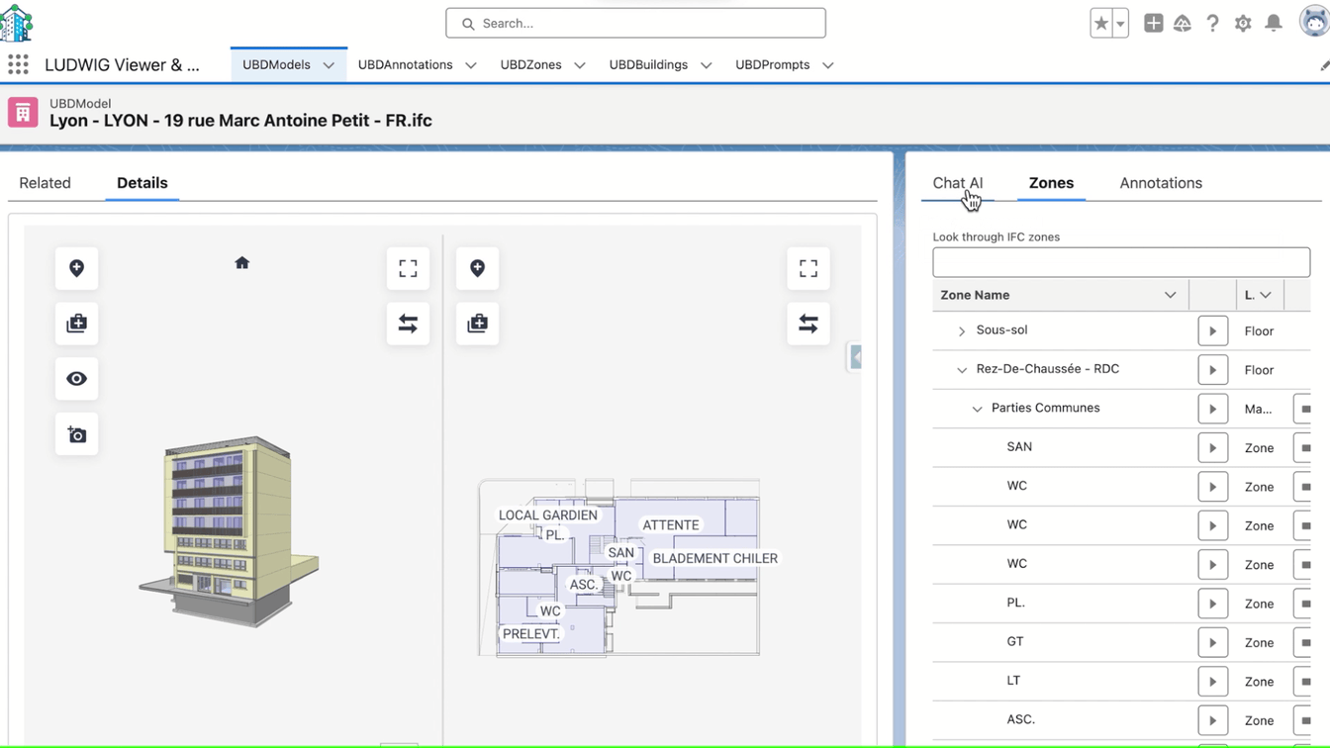Play the LT zone row

[x=1212, y=682]
